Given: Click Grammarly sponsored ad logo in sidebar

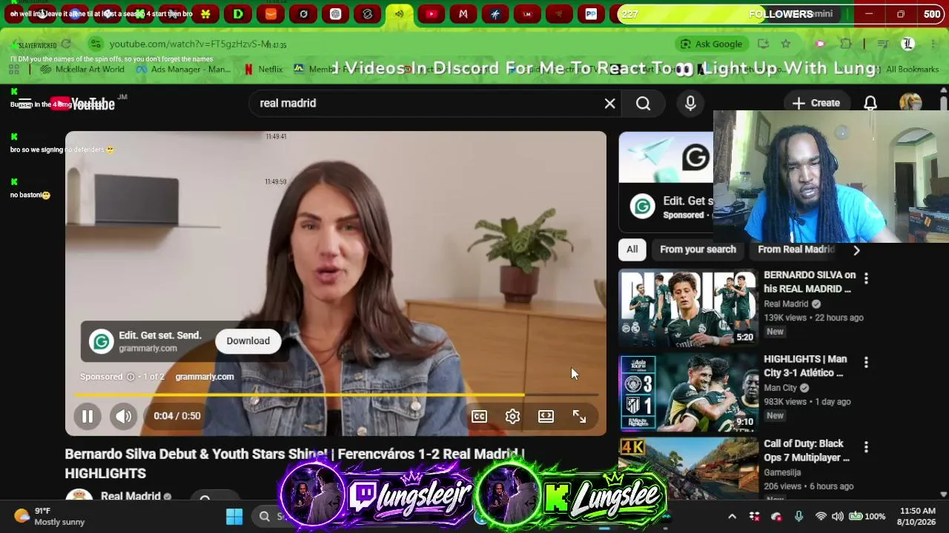Looking at the screenshot, I should (x=643, y=207).
